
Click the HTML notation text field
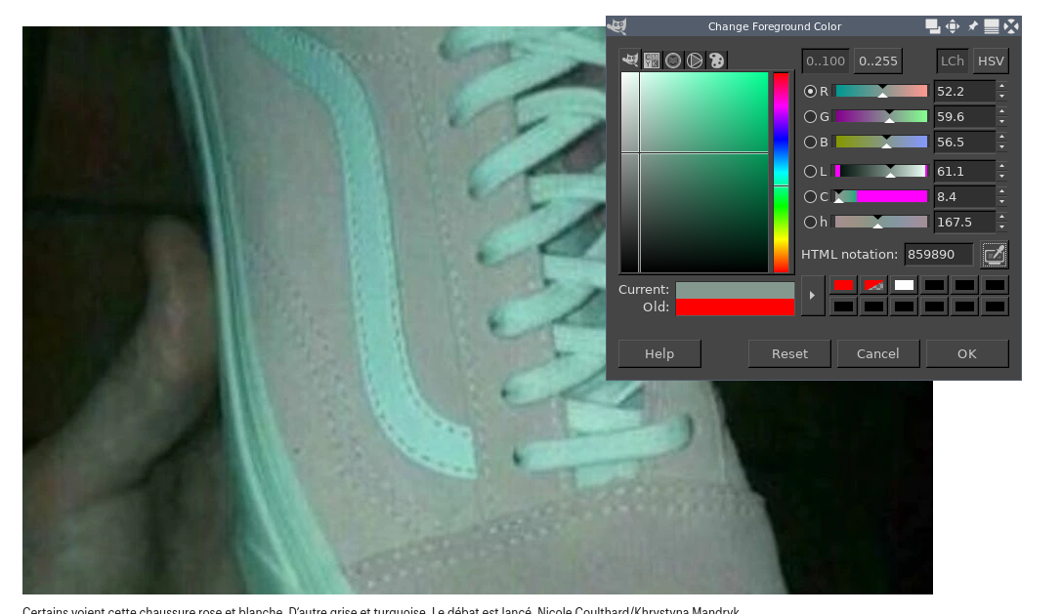click(x=938, y=255)
